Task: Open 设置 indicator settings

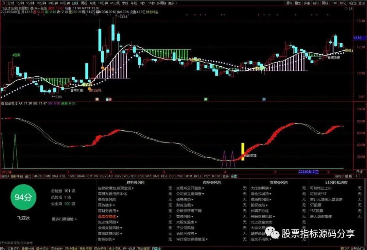Action: 234,176
